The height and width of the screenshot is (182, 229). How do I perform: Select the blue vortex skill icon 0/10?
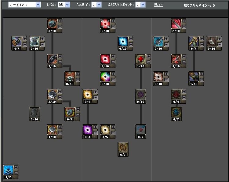click(x=123, y=41)
